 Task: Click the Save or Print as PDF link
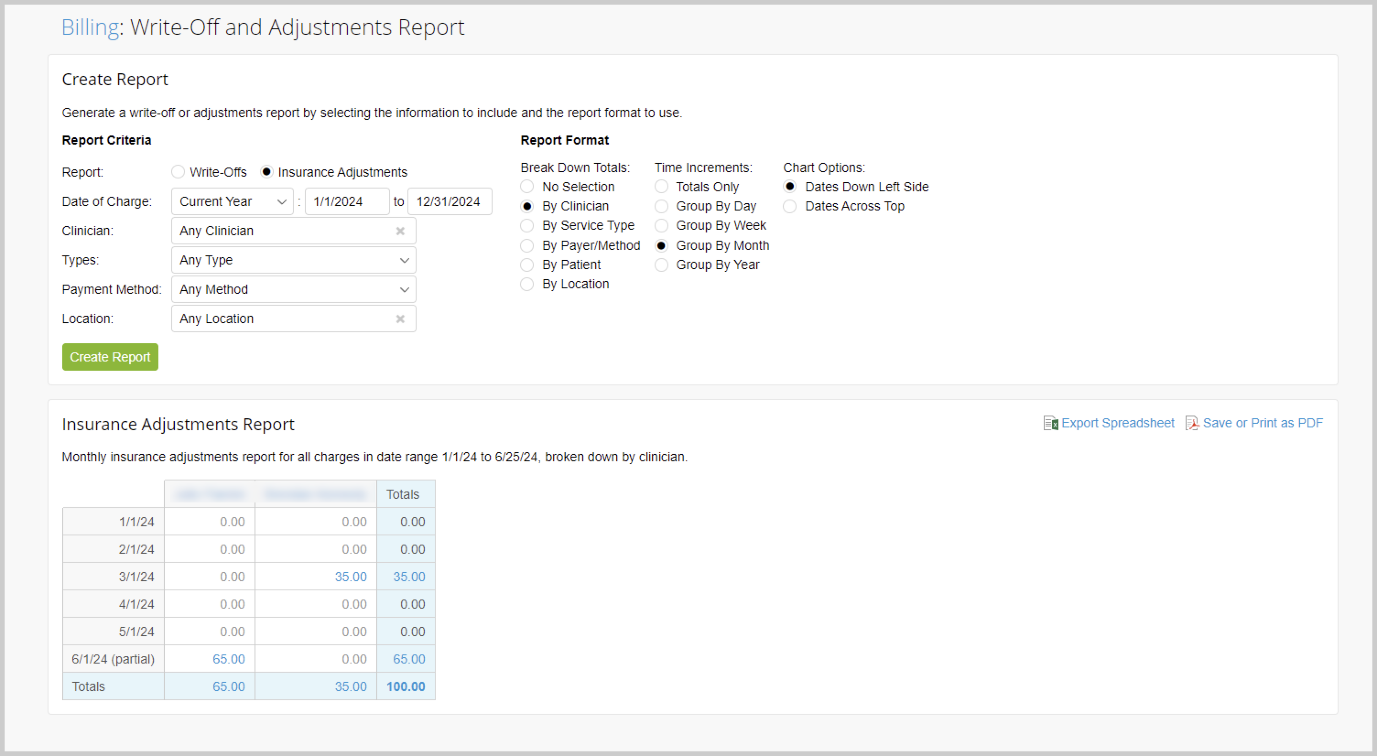point(1263,423)
